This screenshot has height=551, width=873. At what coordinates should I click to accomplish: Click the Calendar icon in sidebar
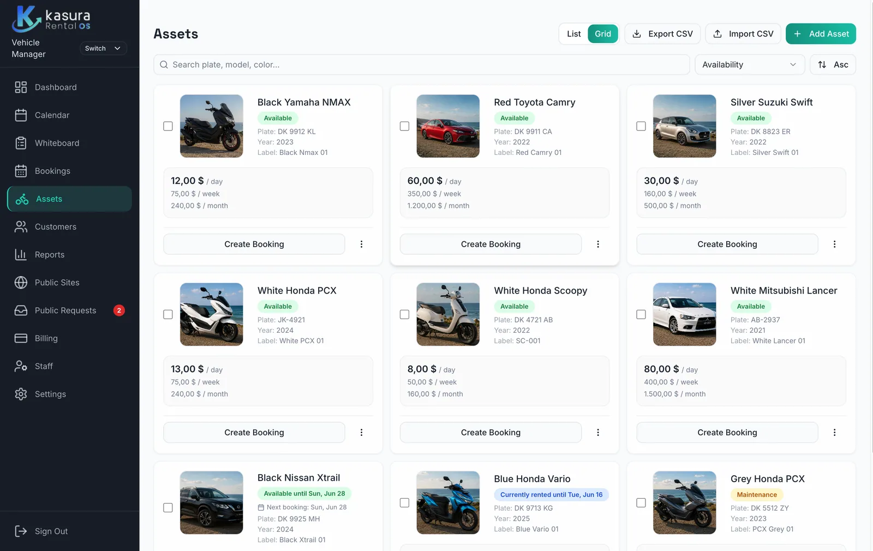pos(21,115)
